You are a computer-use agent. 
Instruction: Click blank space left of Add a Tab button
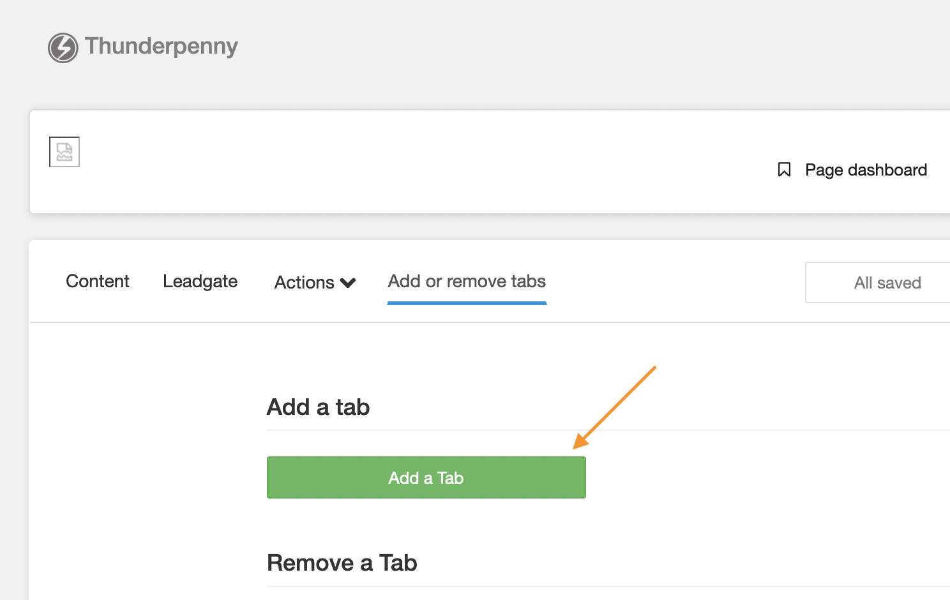pyautogui.click(x=147, y=477)
